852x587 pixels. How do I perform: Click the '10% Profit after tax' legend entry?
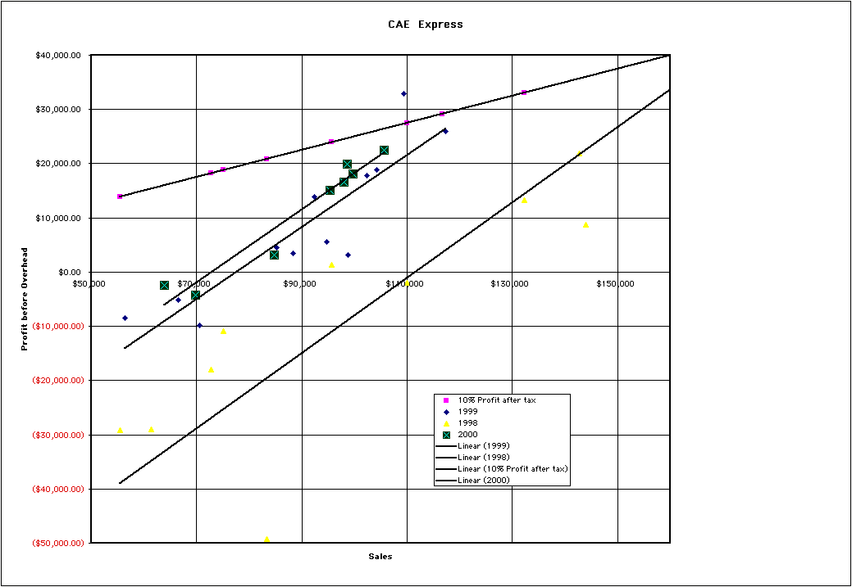click(497, 400)
